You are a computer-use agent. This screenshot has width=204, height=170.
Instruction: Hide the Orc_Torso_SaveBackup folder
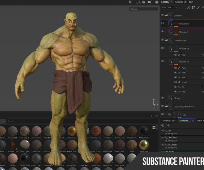click(163, 106)
